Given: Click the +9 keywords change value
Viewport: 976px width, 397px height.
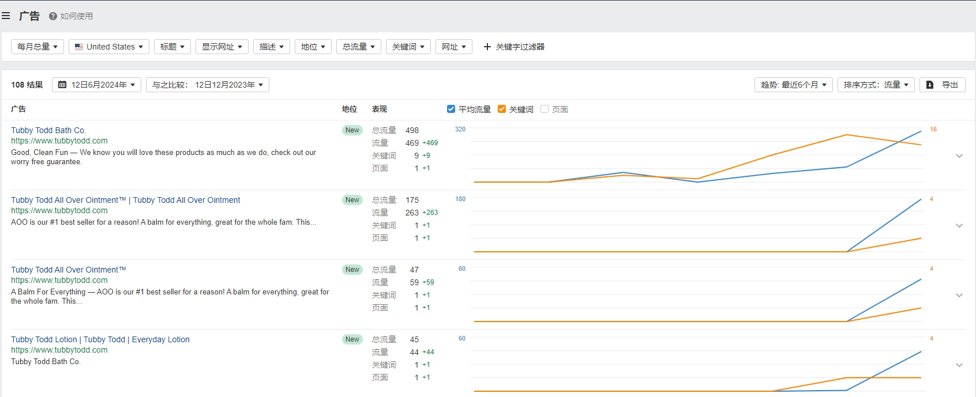Looking at the screenshot, I should (426, 156).
